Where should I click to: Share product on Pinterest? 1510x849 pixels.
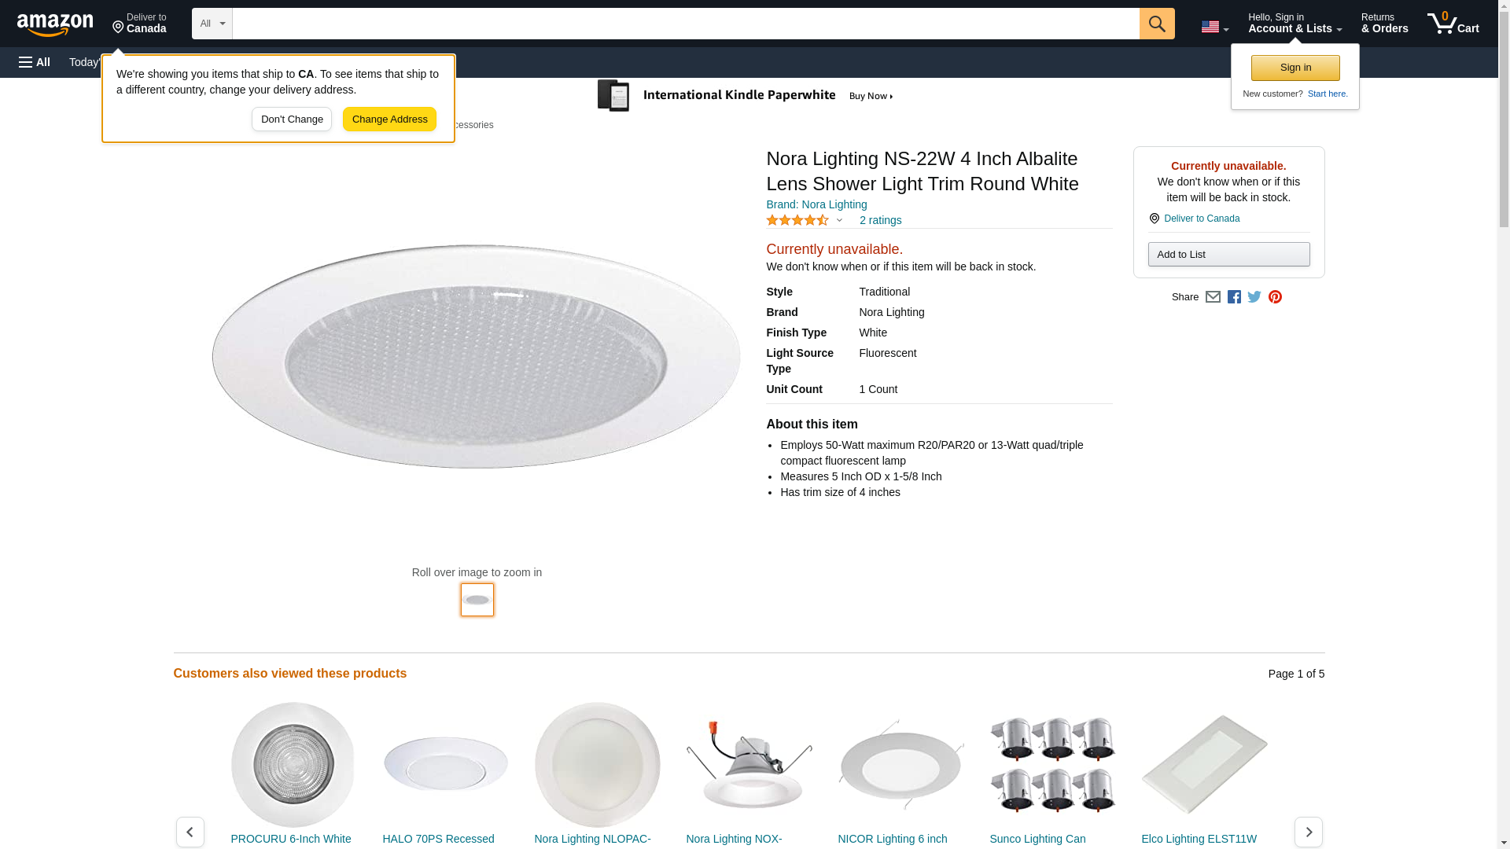click(x=1275, y=297)
